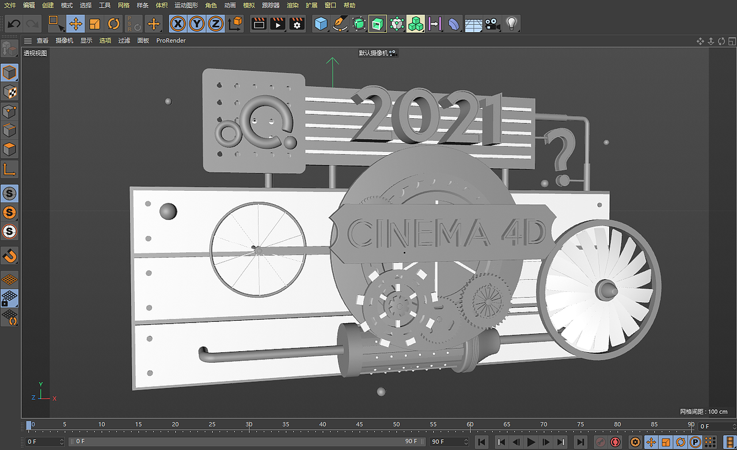Toggle the coordinate system cube icon
Viewport: 737px width, 450px height.
(x=235, y=24)
